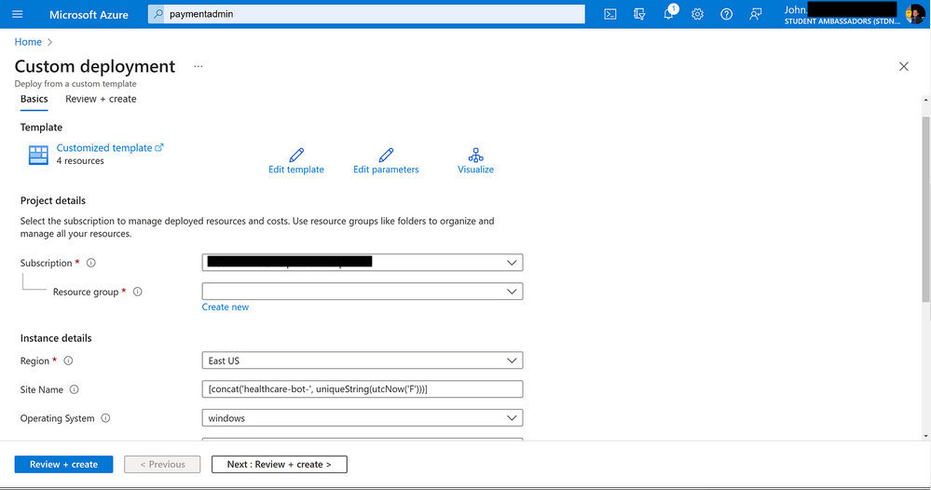Open the Directories + subscriptions filter icon

coord(639,14)
